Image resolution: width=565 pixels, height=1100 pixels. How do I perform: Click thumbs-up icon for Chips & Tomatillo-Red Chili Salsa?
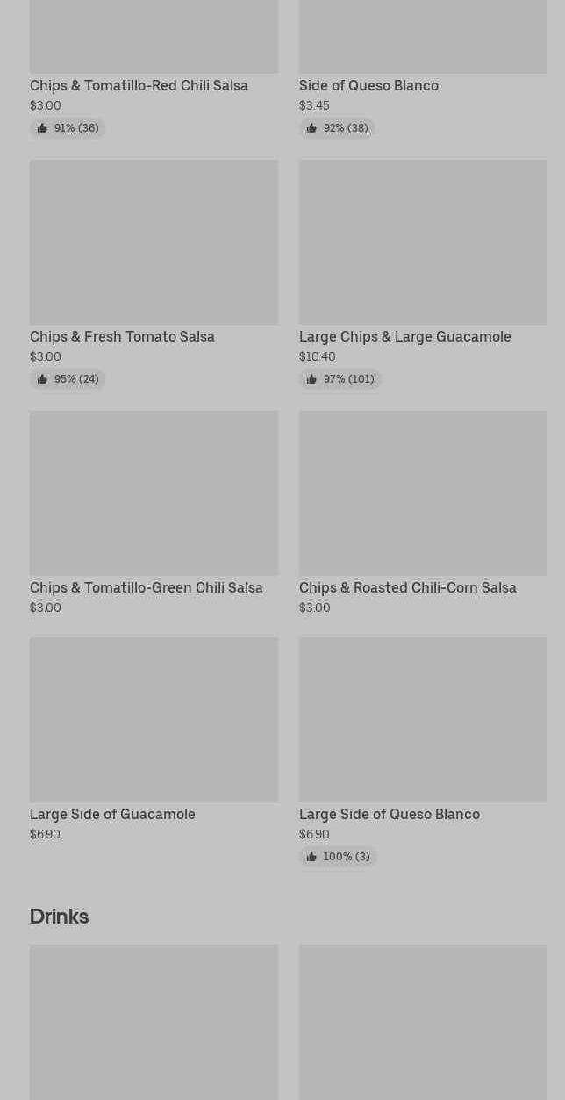point(42,128)
